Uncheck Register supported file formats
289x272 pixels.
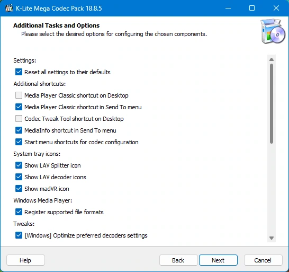point(19,212)
